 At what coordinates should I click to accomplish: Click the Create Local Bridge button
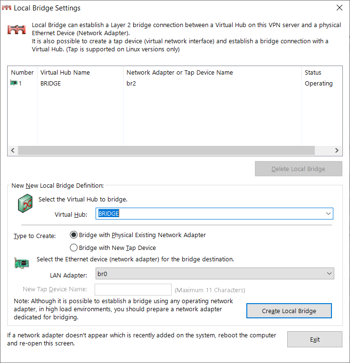pos(289,311)
